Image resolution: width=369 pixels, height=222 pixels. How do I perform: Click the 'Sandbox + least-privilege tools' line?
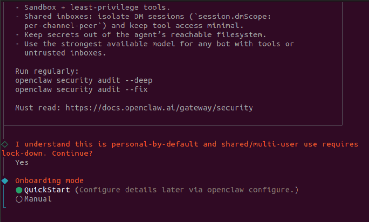pyautogui.click(x=95, y=8)
